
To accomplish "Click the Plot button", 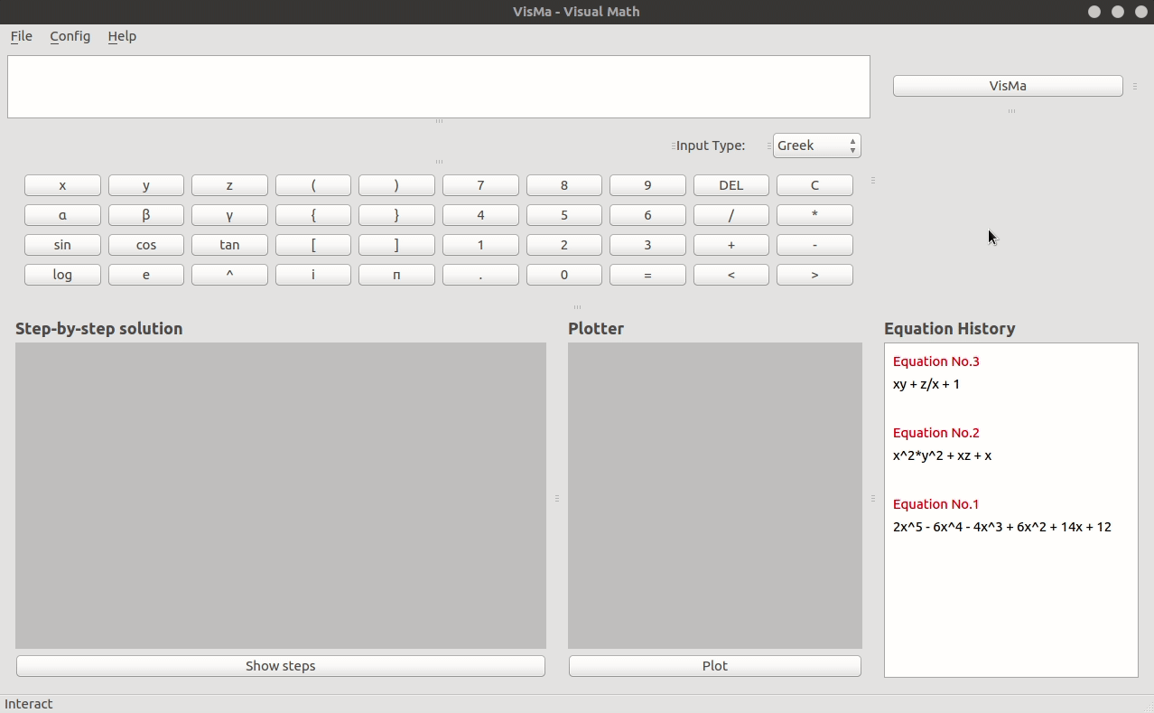I will (715, 666).
